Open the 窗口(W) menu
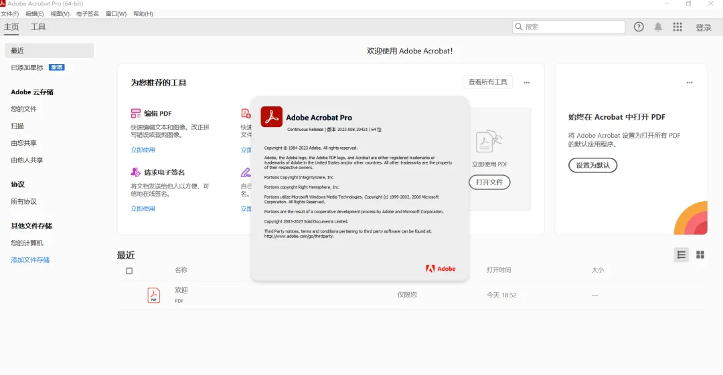The width and height of the screenshot is (723, 375). 116,14
